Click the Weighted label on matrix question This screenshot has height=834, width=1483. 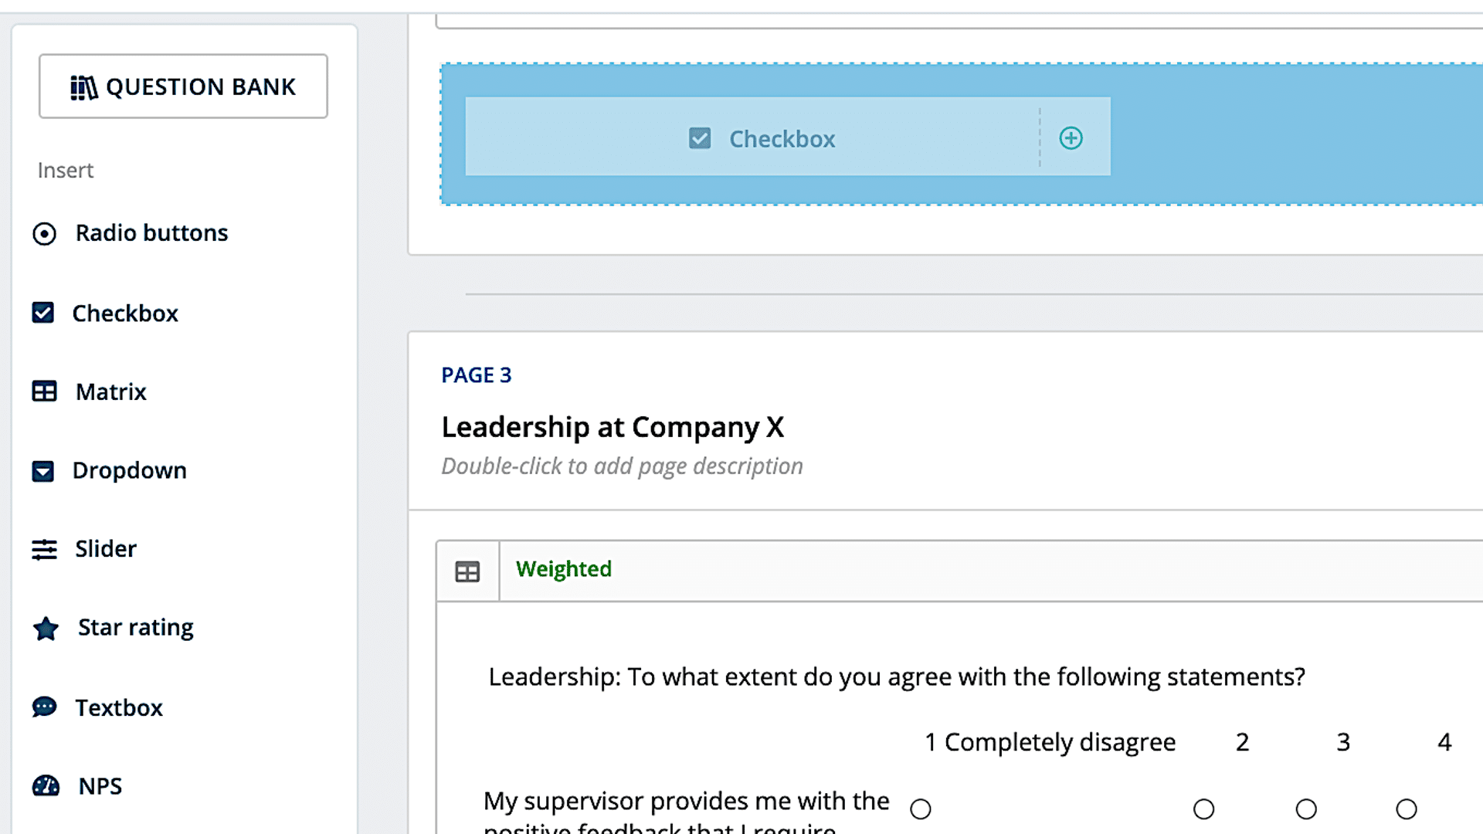click(x=563, y=569)
